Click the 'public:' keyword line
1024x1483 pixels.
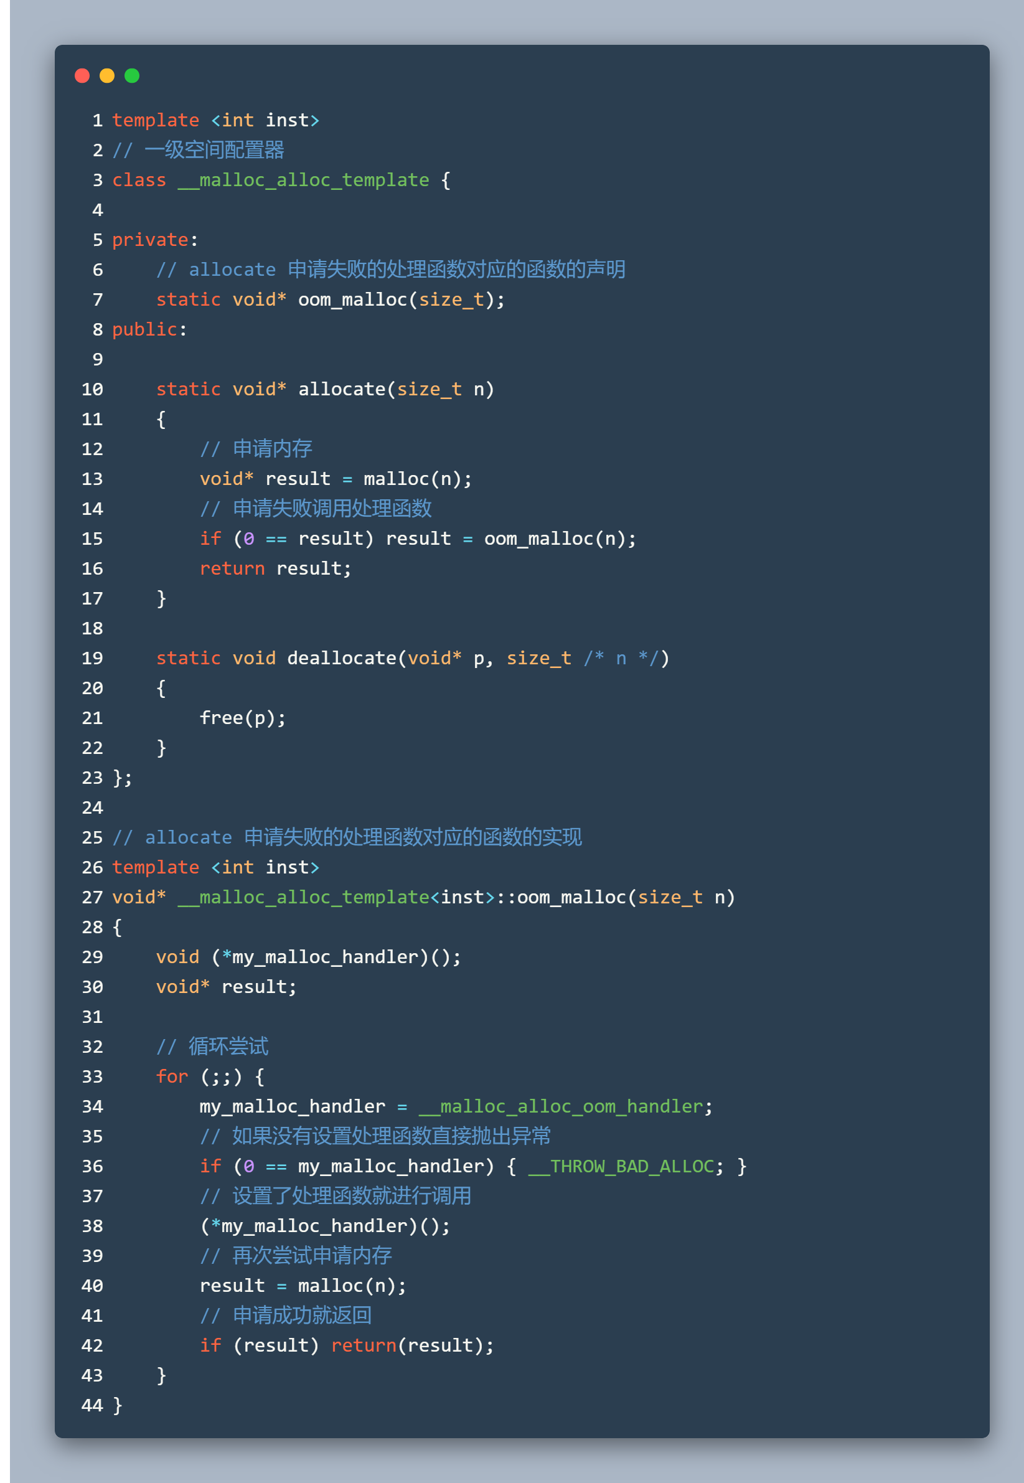tap(149, 330)
